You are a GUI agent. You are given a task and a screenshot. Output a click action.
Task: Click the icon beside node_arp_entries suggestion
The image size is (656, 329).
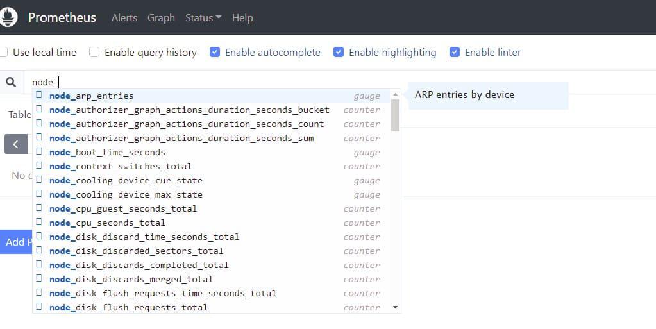coord(39,96)
